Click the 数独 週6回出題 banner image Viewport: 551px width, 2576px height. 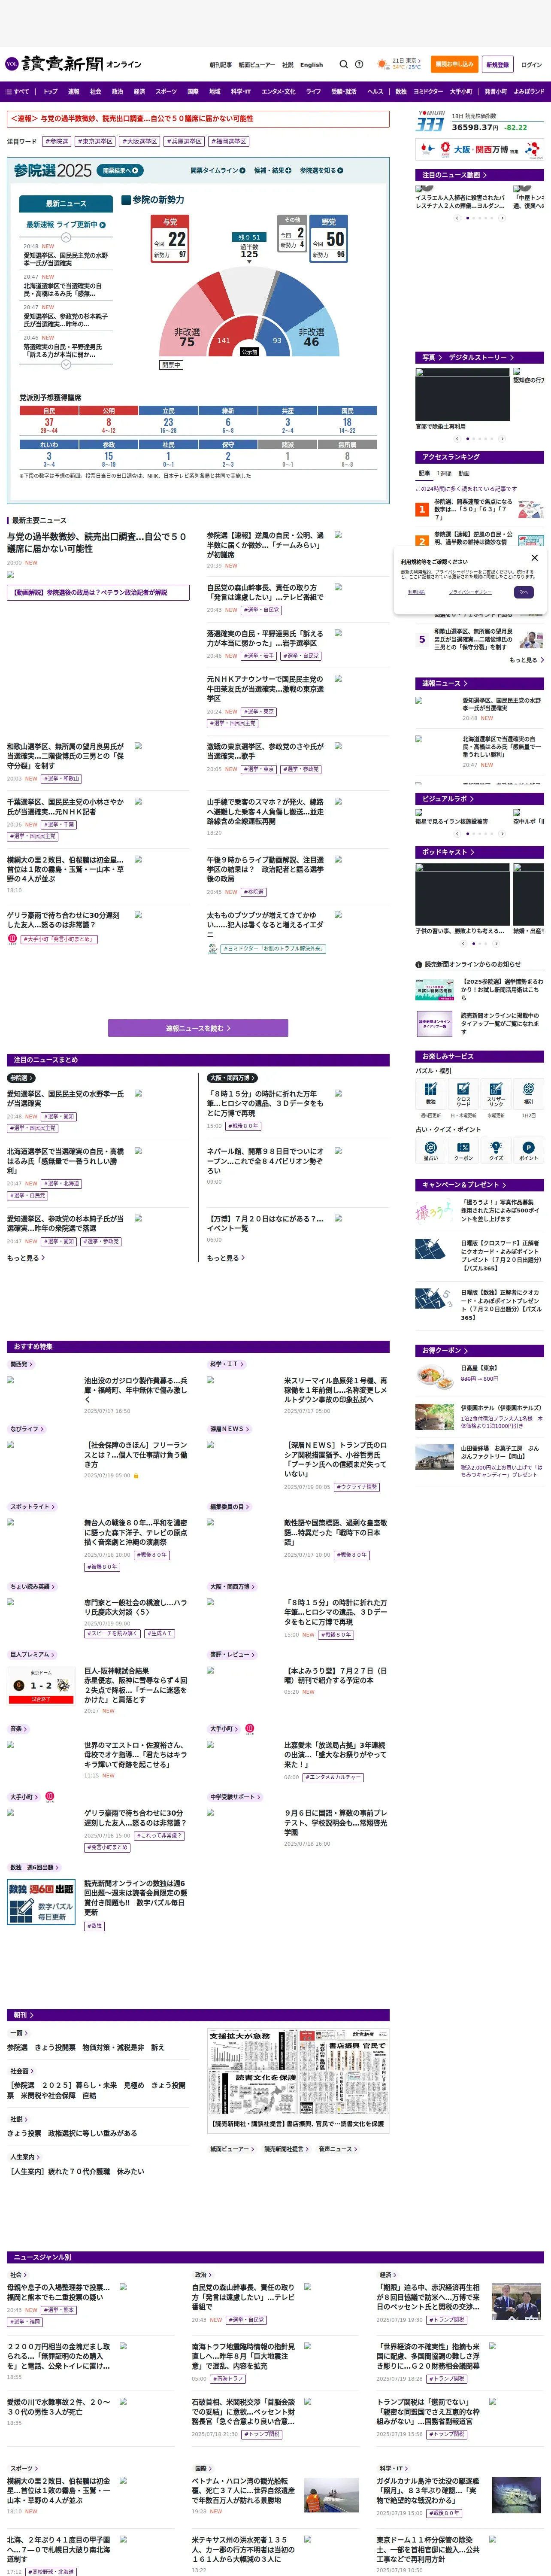tap(41, 1903)
